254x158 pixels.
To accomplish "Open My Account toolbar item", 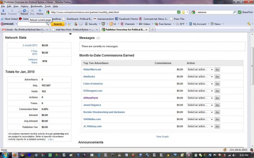I will click(x=198, y=24).
